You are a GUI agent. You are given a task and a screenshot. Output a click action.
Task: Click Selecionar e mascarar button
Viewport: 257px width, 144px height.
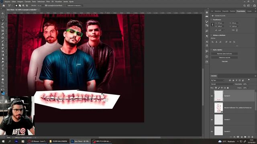(74, 6)
